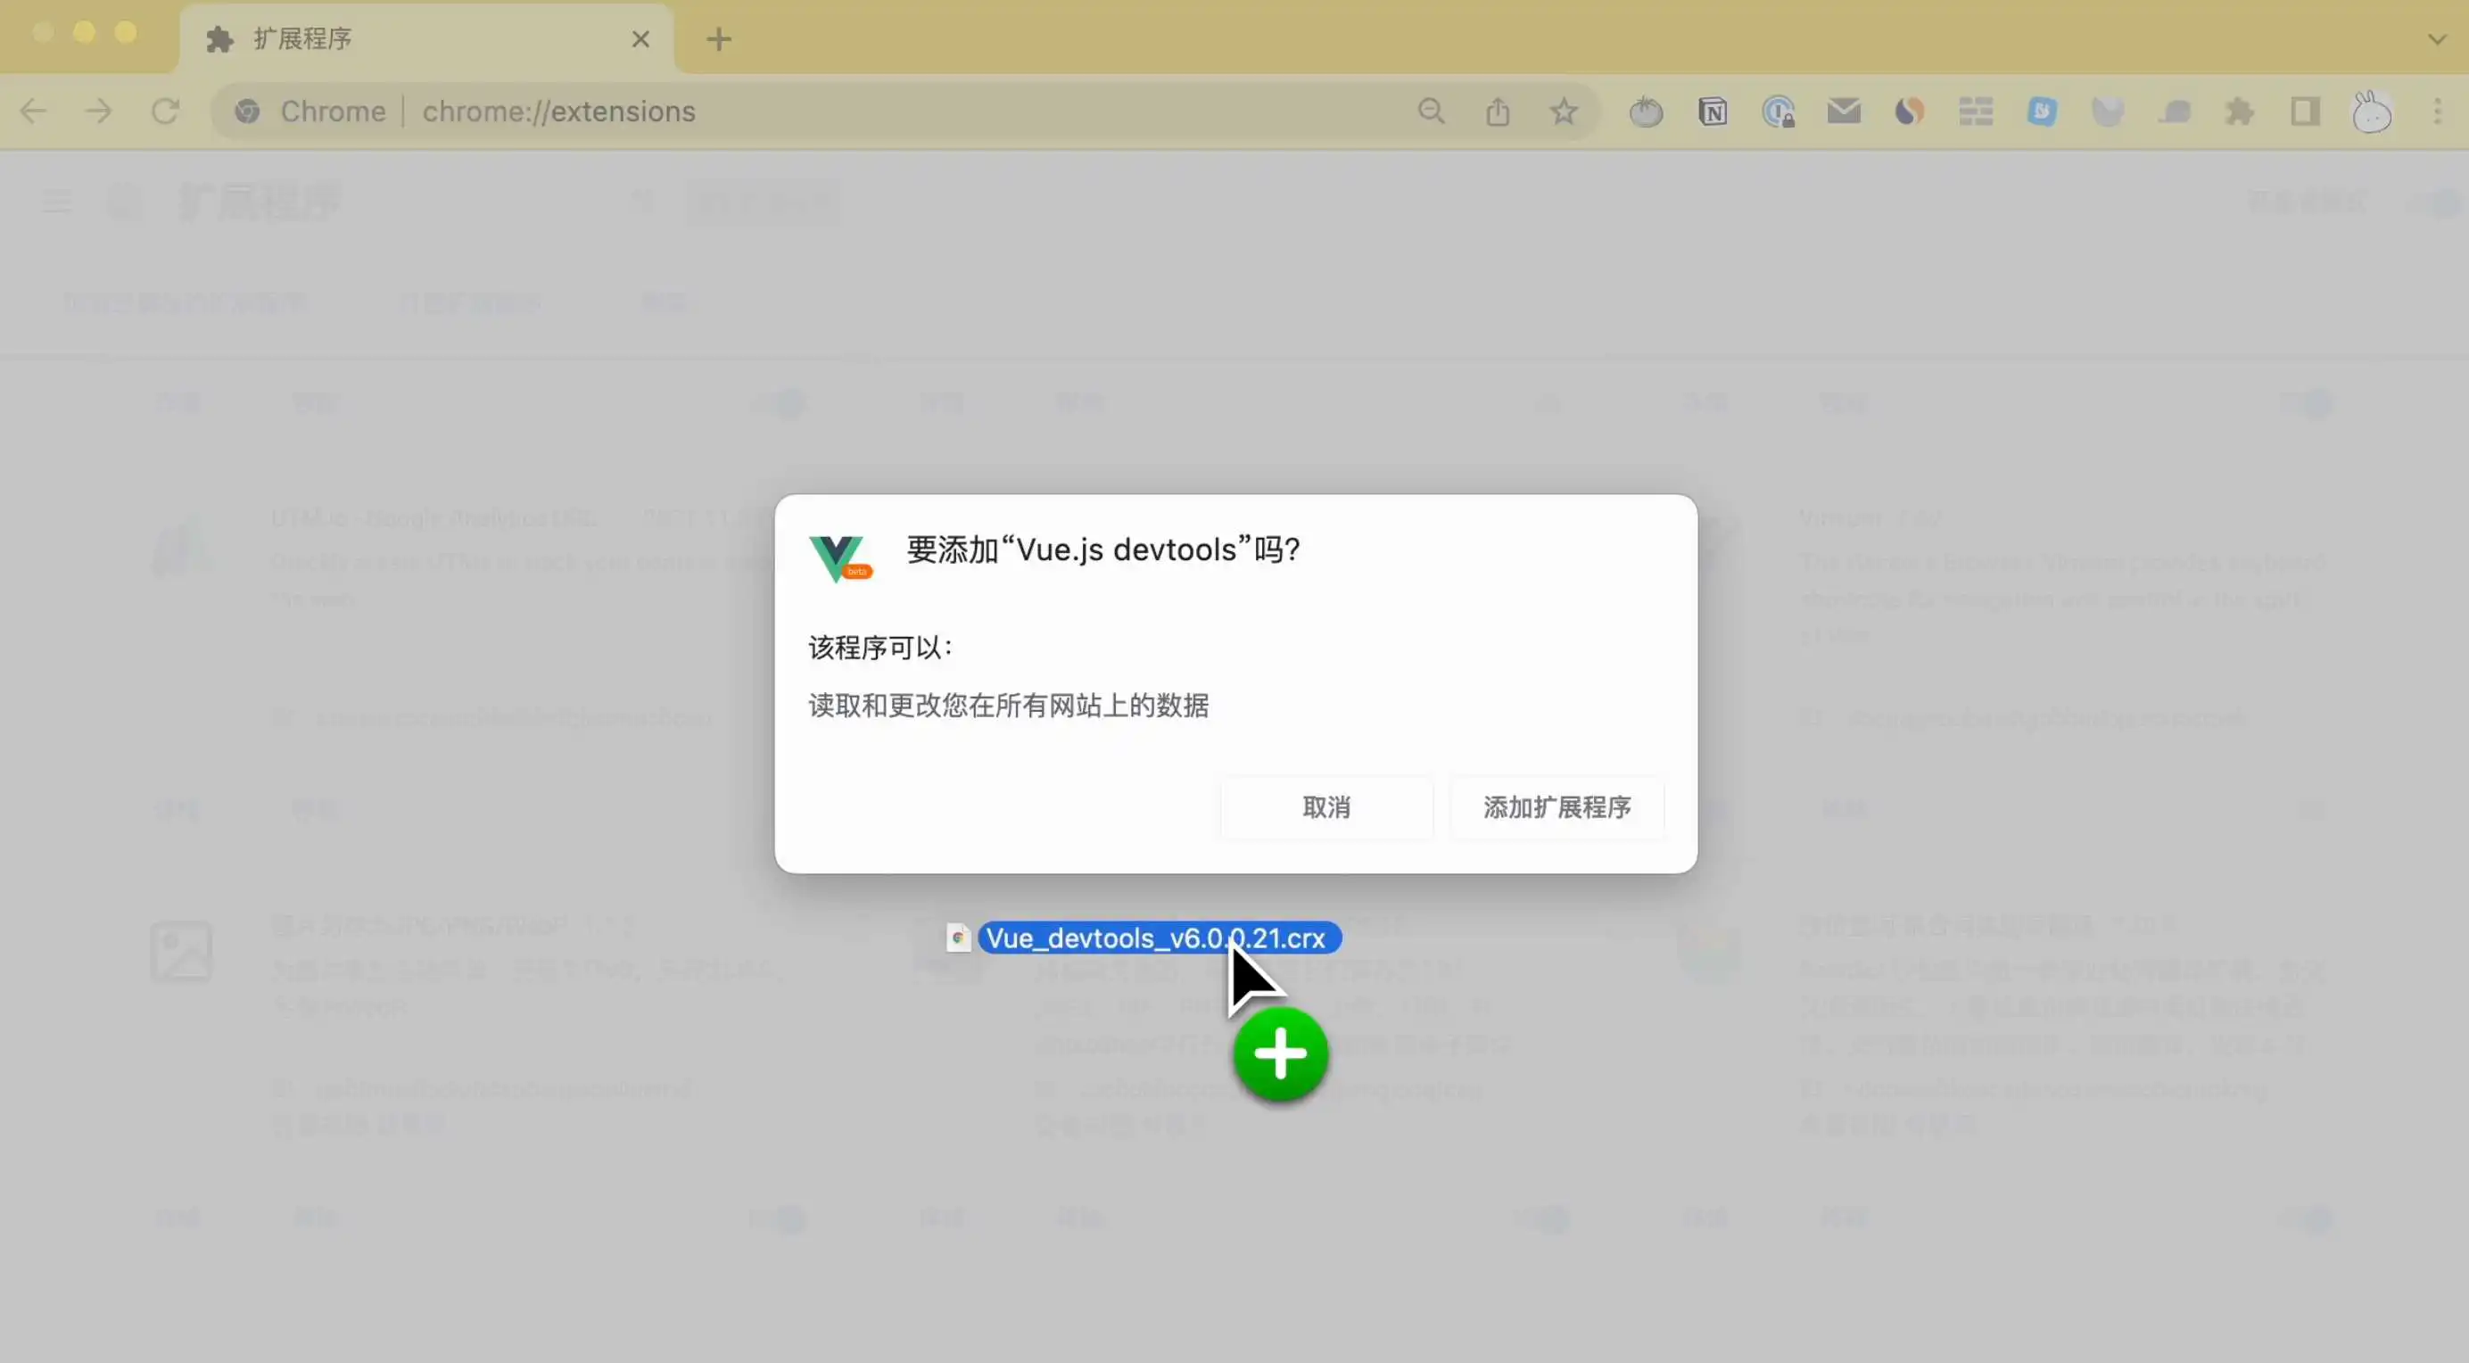Open the Chrome three-dot menu
The height and width of the screenshot is (1363, 2469).
click(2438, 112)
